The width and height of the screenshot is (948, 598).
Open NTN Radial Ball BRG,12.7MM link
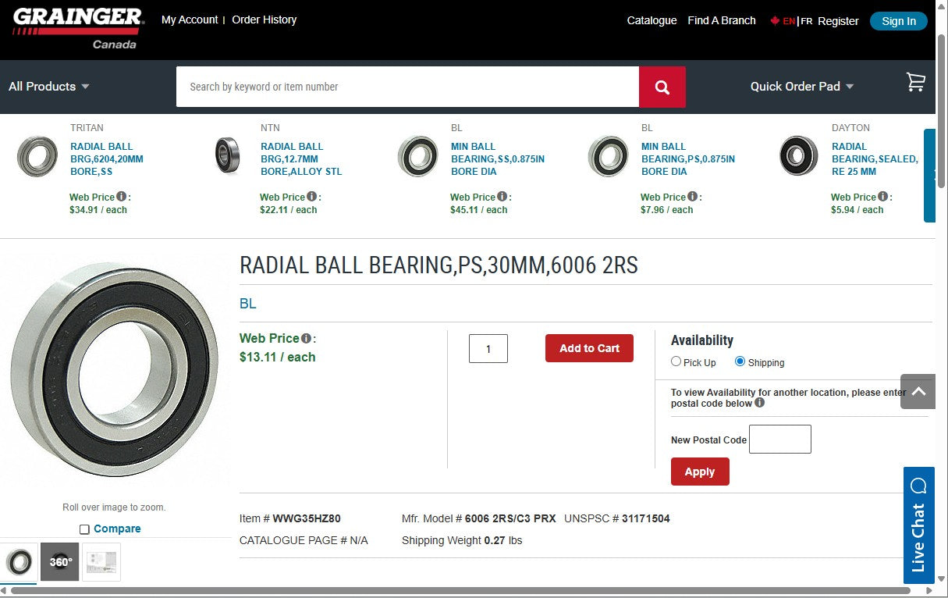pos(301,158)
